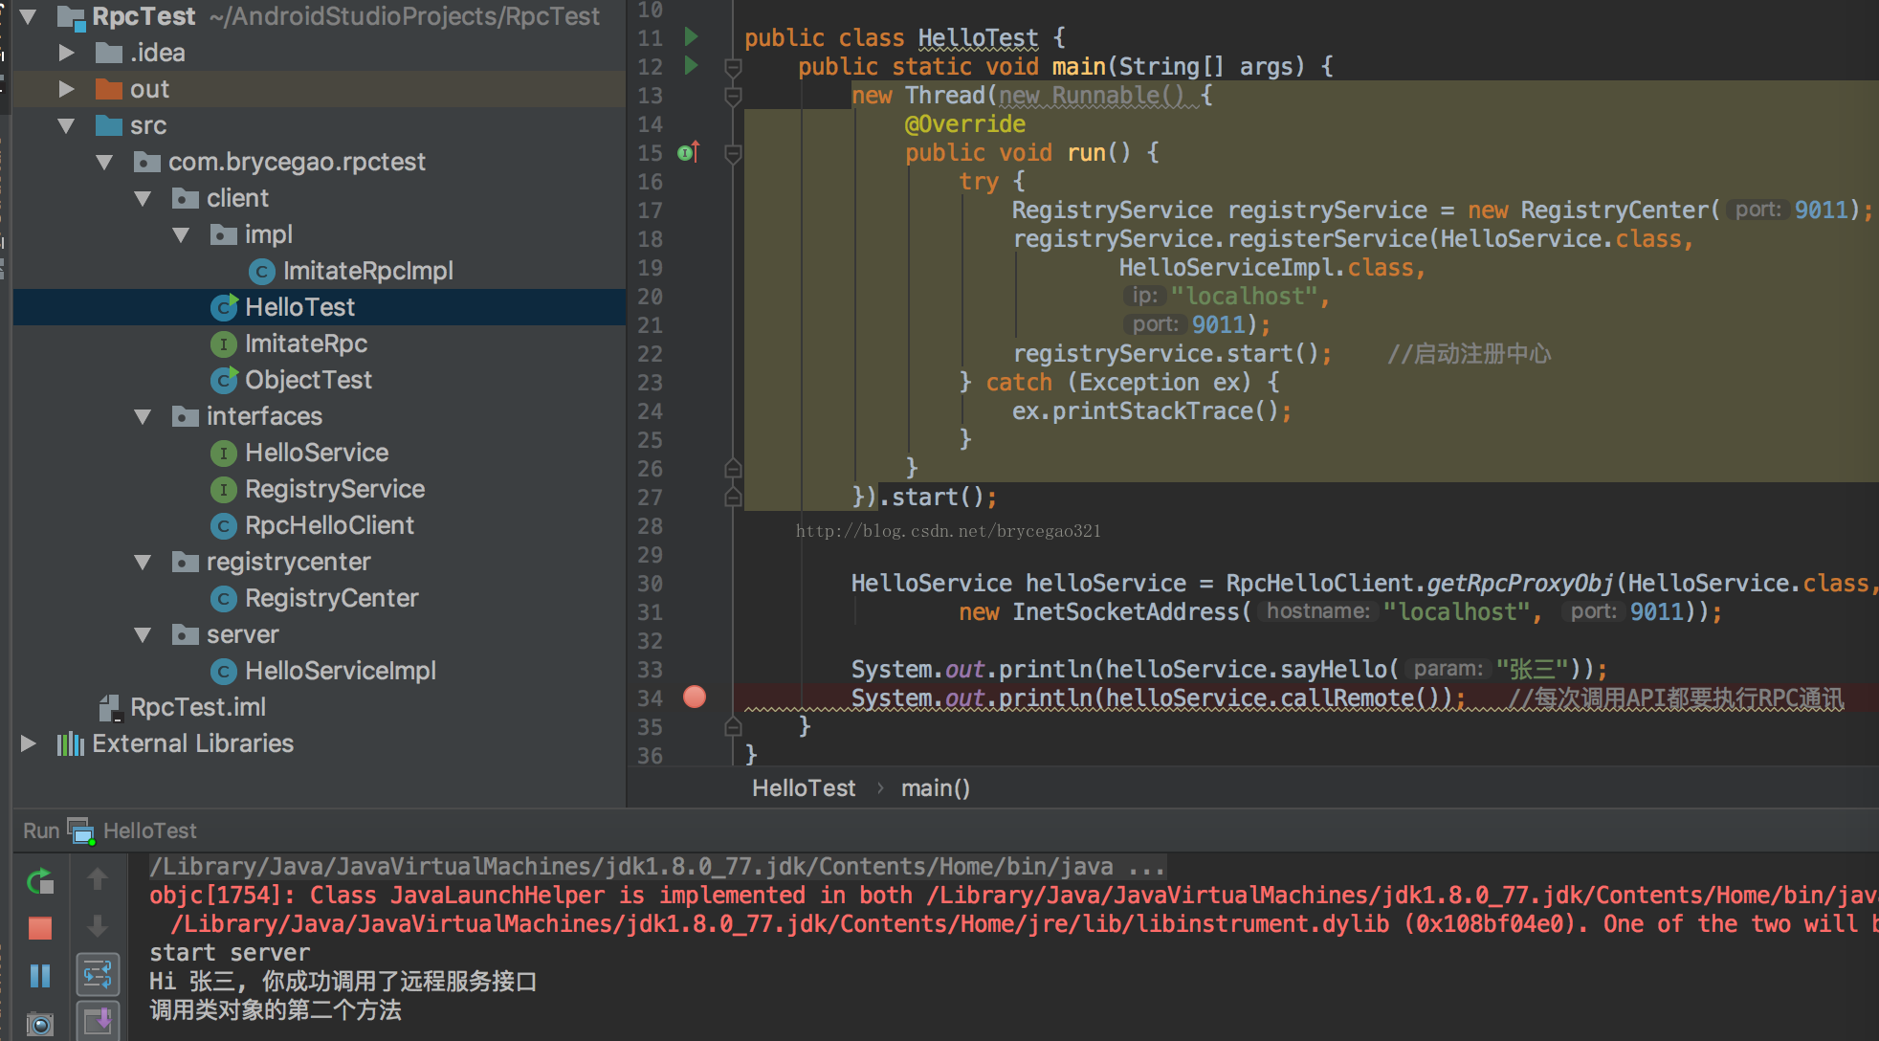The width and height of the screenshot is (1879, 1041).
Task: Collapse the main method fold at line 12
Action: click(x=733, y=67)
